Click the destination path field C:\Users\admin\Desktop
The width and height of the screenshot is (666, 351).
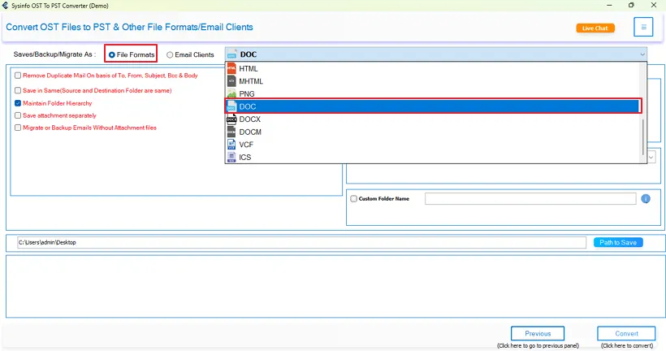(301, 242)
